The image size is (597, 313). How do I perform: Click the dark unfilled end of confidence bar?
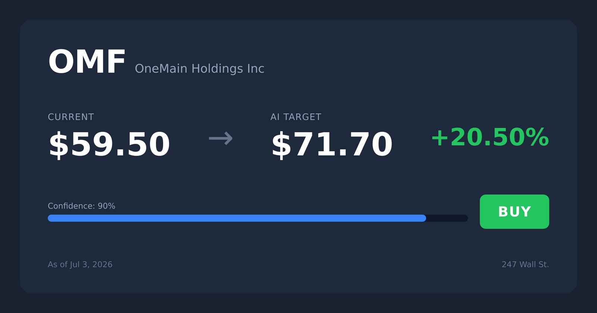click(x=447, y=218)
